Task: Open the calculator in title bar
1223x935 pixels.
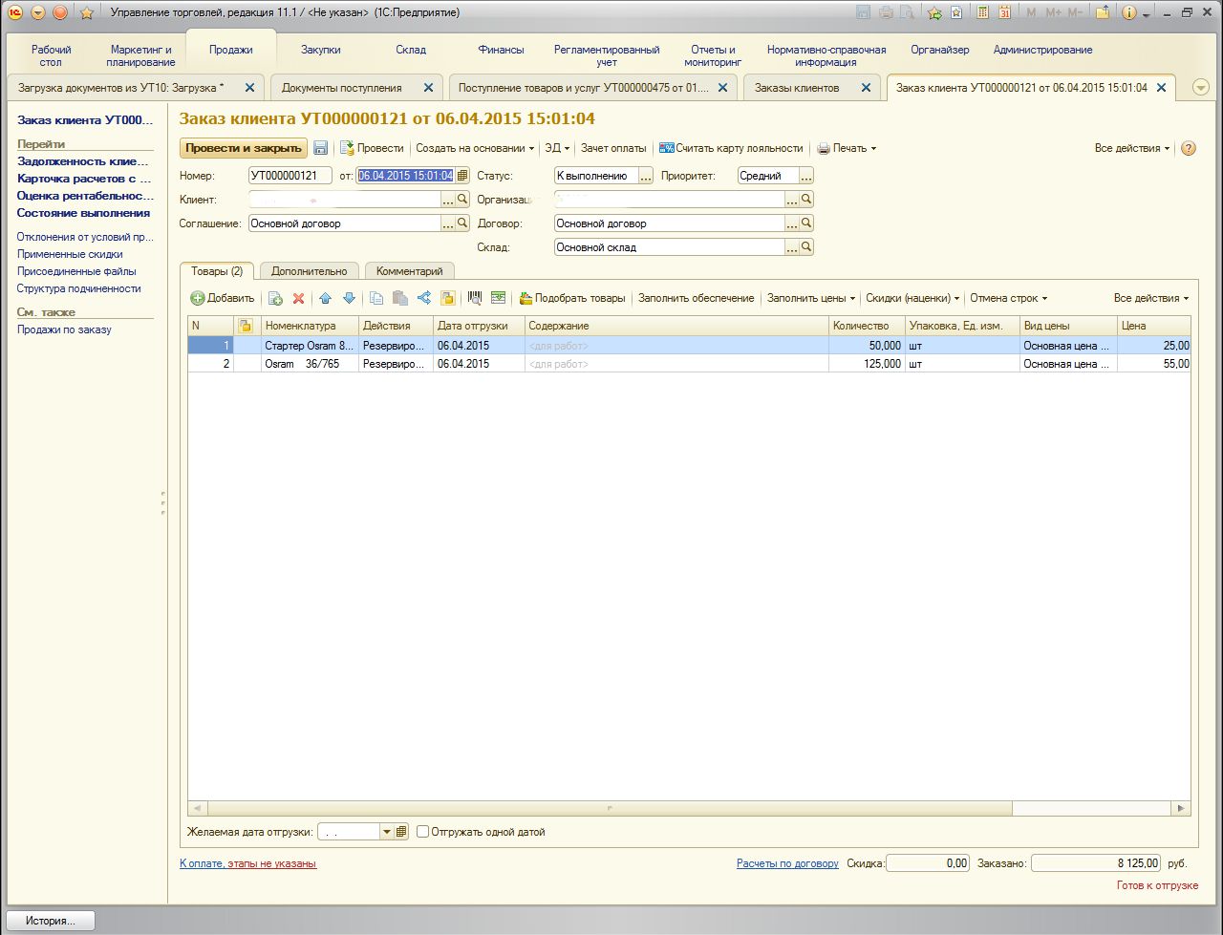Action: click(982, 12)
